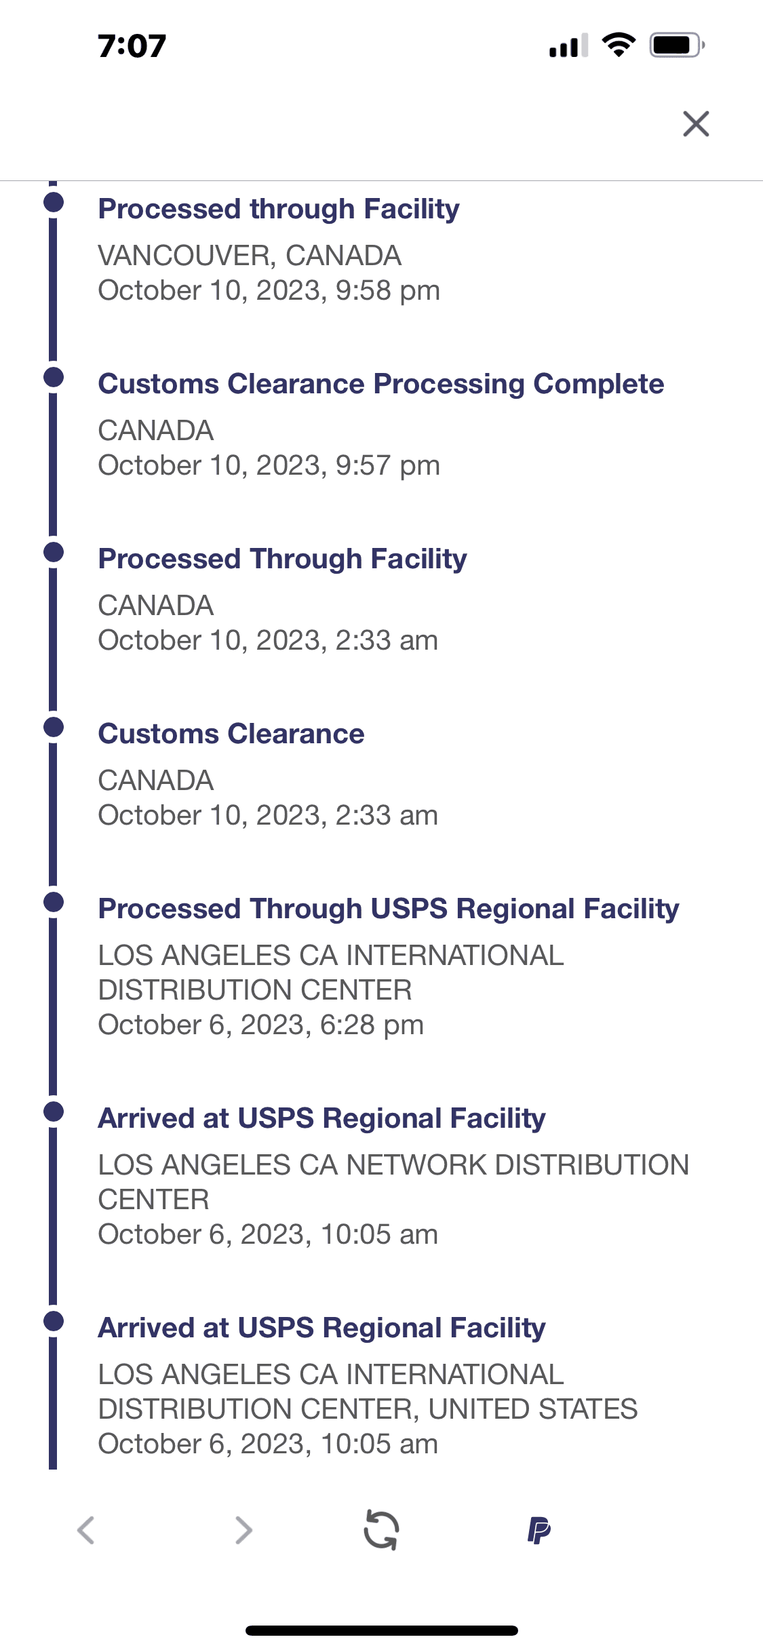Tap the VANCOUVER, CANADA location text

tap(250, 256)
